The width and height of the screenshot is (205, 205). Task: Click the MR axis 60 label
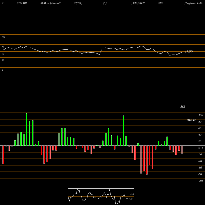pyautogui.click(x=200, y=128)
